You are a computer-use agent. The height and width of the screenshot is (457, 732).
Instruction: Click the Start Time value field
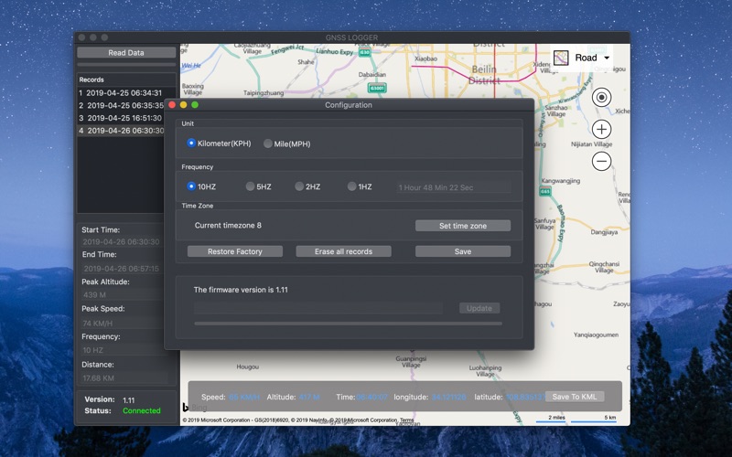123,242
